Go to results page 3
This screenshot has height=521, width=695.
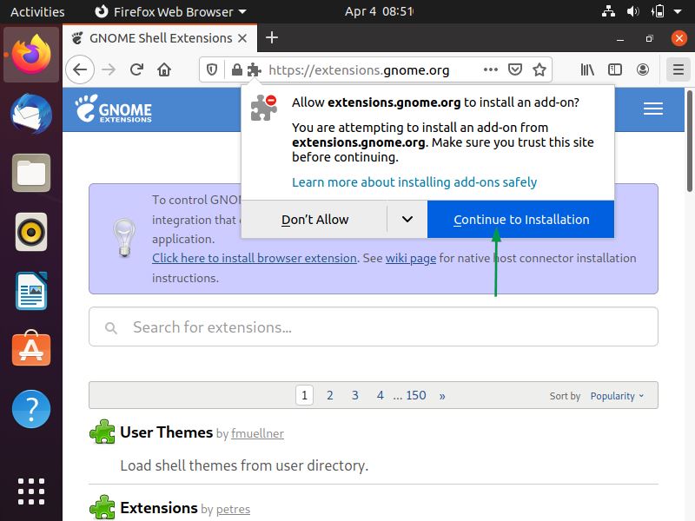point(355,395)
